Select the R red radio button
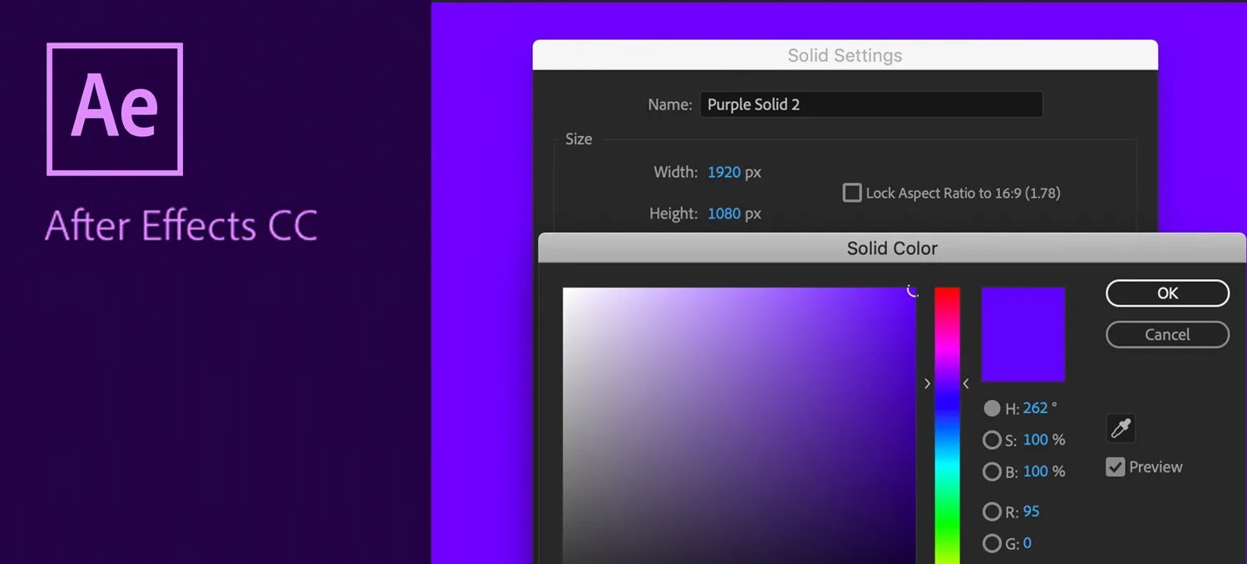 click(992, 512)
